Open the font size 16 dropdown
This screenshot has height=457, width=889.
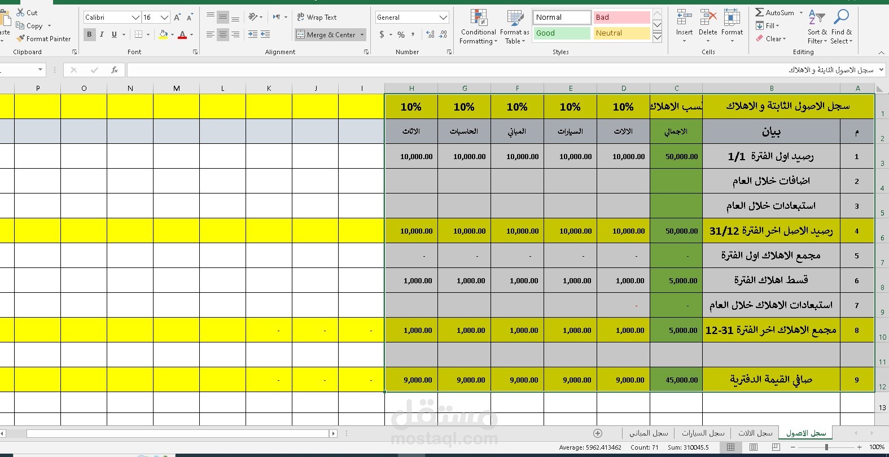(164, 17)
